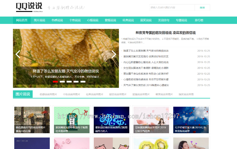Click the first 2019-10-25 date in news list
The width and height of the screenshot is (237, 149).
pyautogui.click(x=204, y=51)
